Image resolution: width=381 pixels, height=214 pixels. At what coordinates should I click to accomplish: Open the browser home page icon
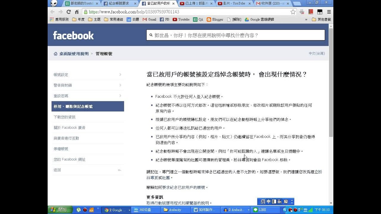(x=76, y=12)
